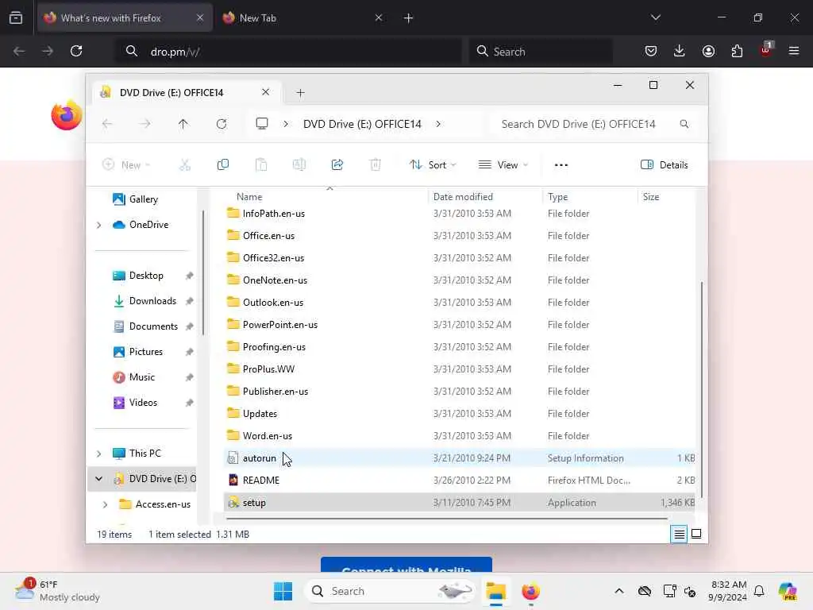Image resolution: width=813 pixels, height=610 pixels.
Task: Open the Windows Start menu
Action: [283, 591]
